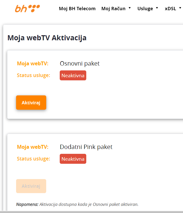Click the Moja webTV Aktivacija heading
Image resolution: width=183 pixels, height=213 pixels.
point(47,38)
